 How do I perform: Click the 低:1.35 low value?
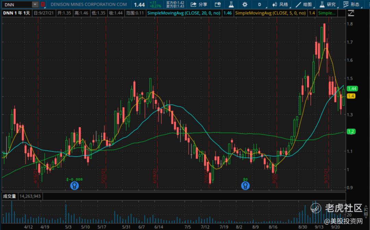(98, 13)
